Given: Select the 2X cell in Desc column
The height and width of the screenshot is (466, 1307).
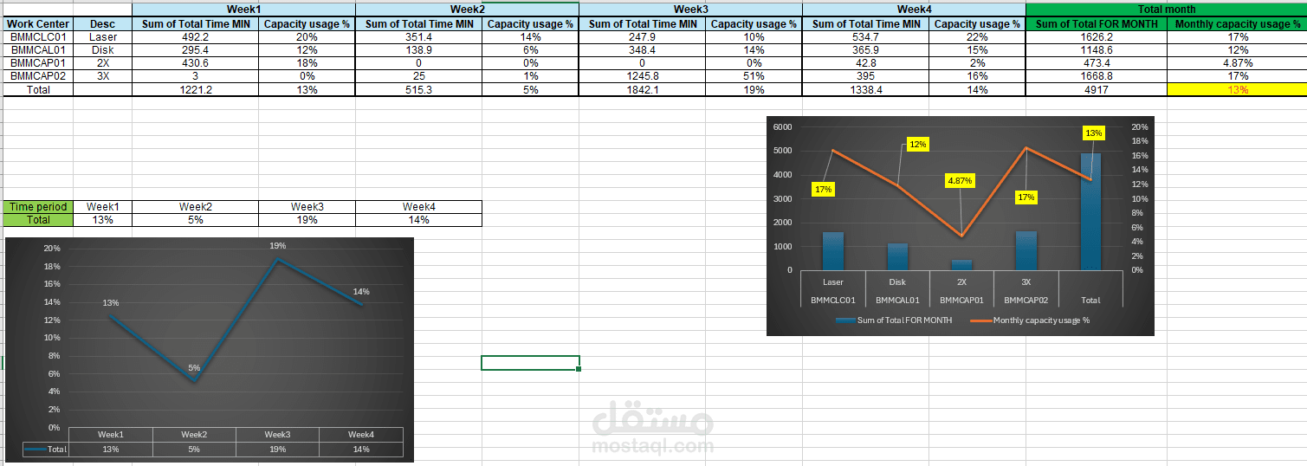Looking at the screenshot, I should coord(102,63).
